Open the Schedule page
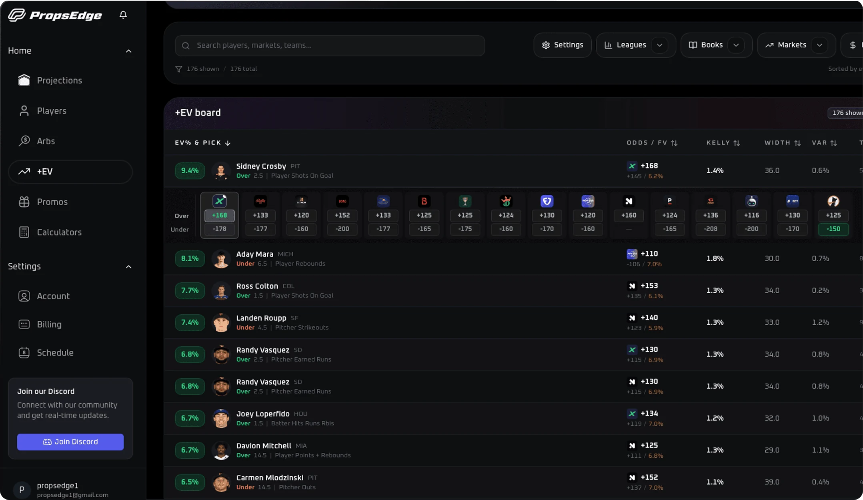Image resolution: width=863 pixels, height=500 pixels. pos(70,353)
